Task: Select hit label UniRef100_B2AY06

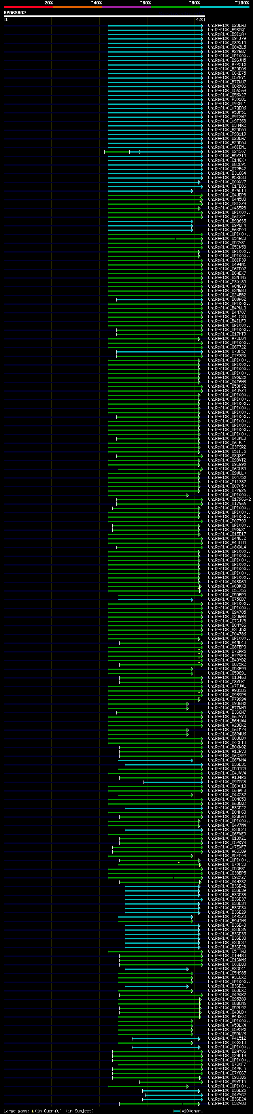Action: (x=227, y=1051)
